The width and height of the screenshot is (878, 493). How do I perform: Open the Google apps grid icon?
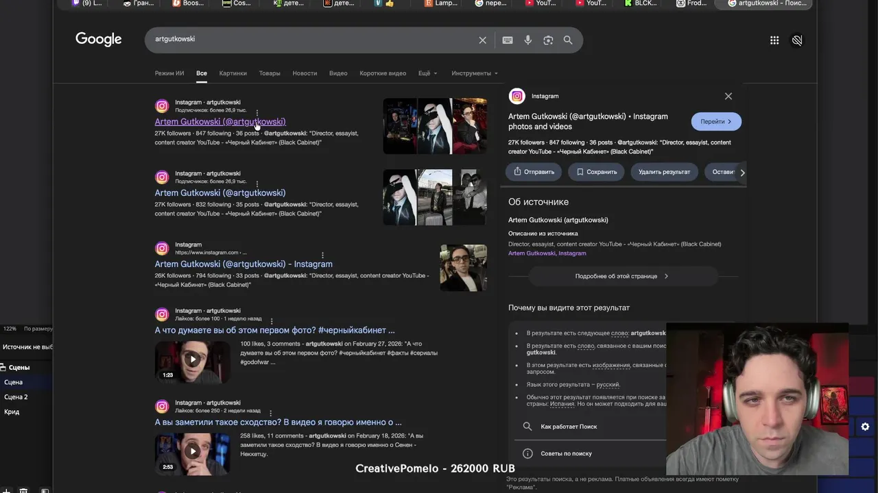774,40
